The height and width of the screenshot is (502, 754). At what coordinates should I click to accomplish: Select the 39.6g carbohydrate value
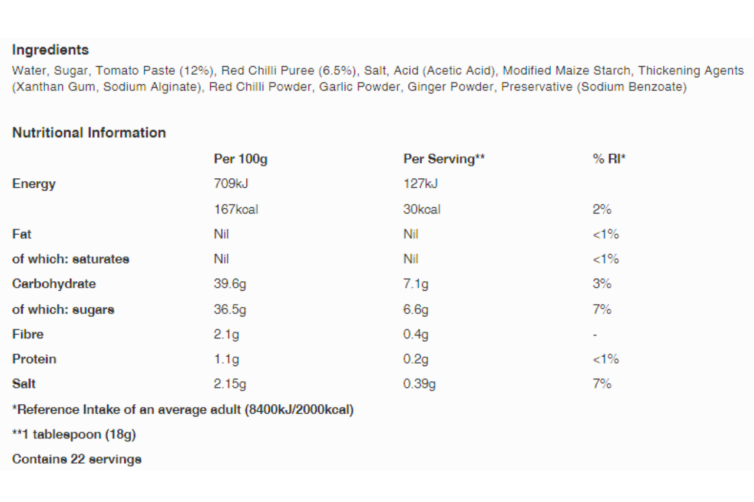(230, 284)
